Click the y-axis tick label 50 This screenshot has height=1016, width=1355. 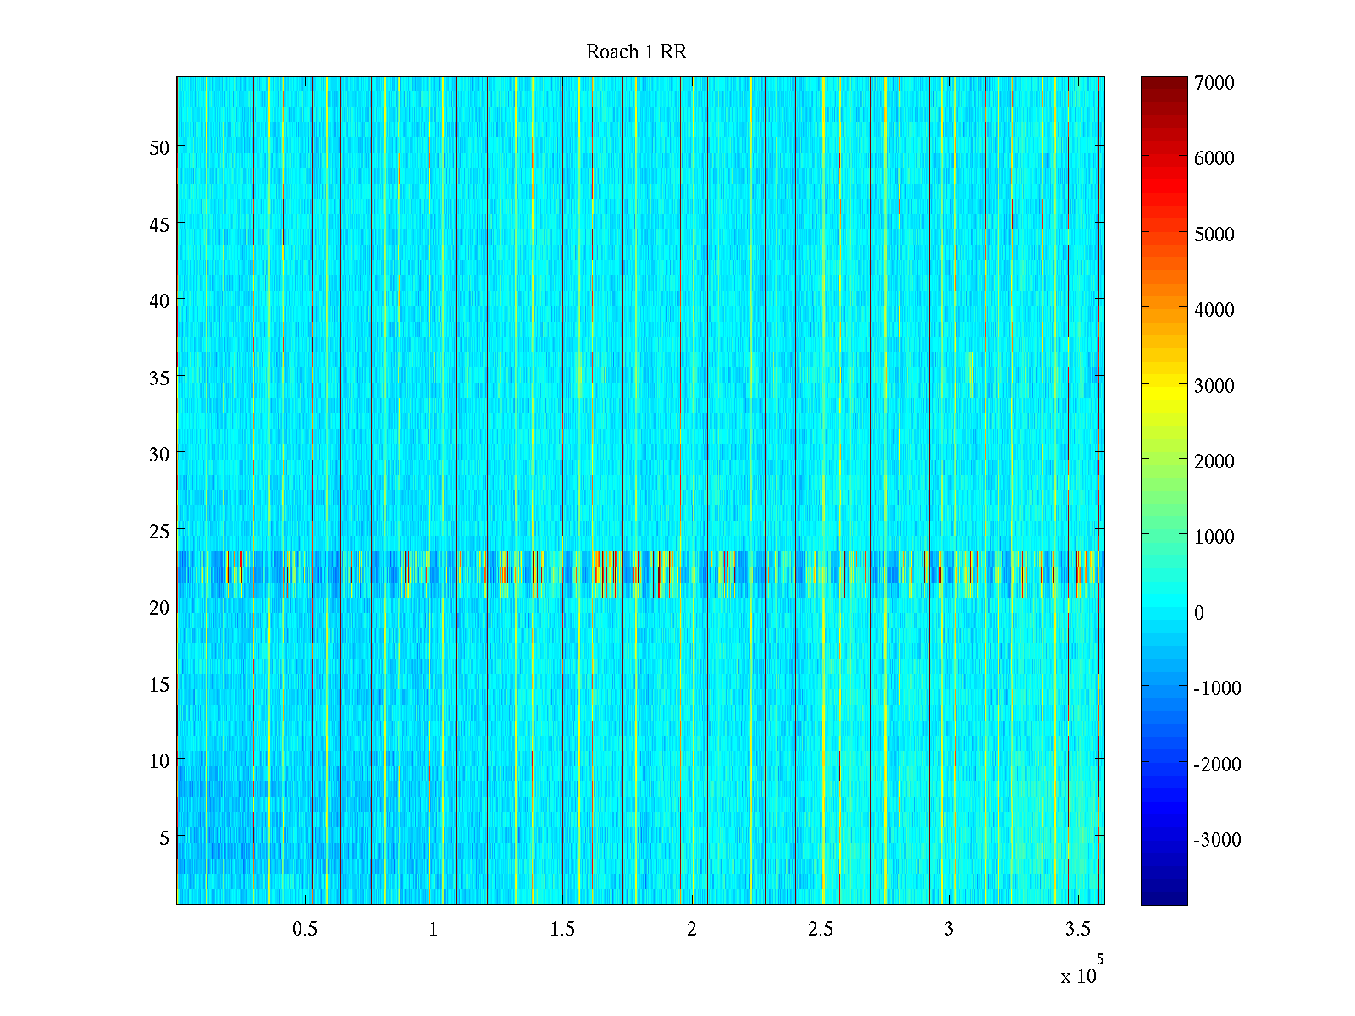158,148
